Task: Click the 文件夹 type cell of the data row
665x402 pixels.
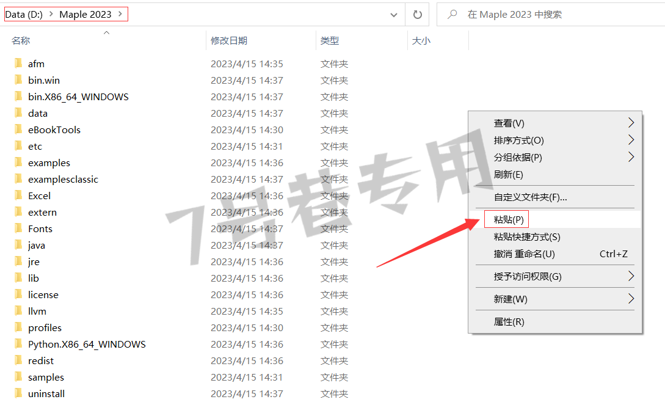Action: point(334,113)
